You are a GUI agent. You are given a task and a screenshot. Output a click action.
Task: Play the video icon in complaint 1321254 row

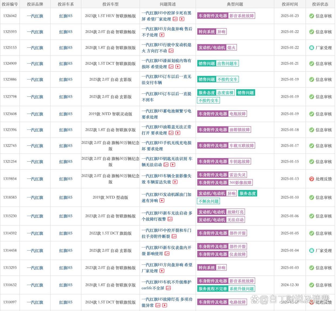[173, 165]
